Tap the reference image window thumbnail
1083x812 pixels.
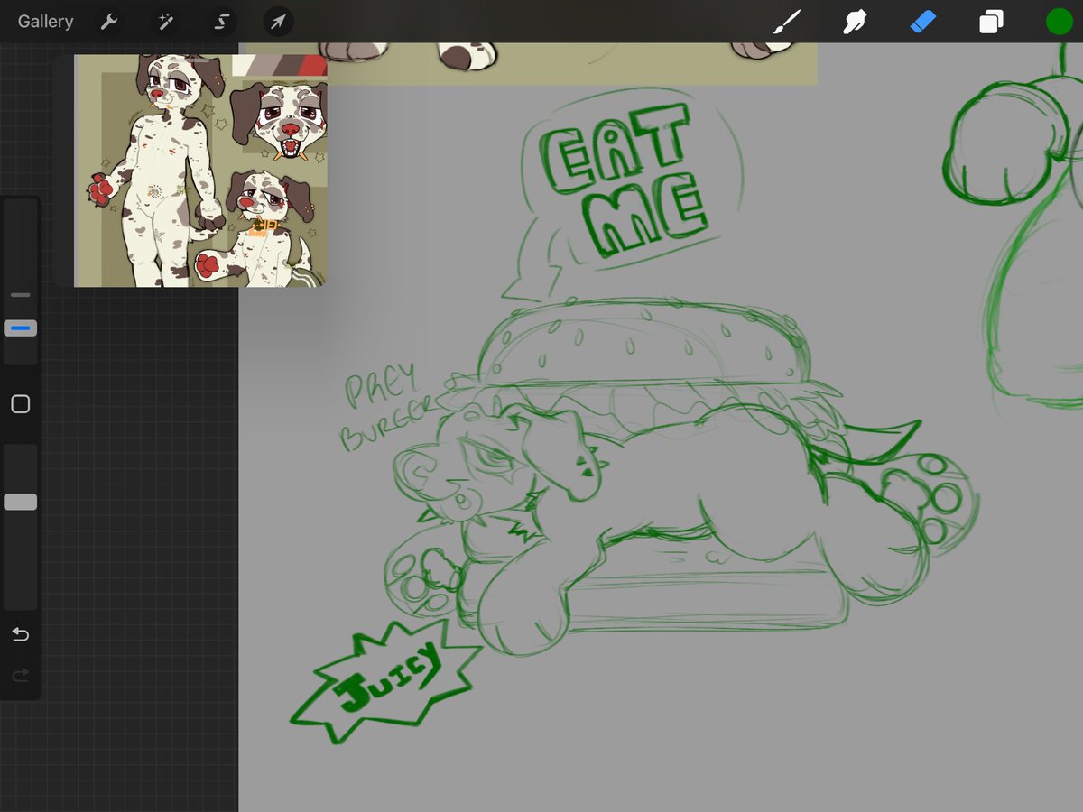(200, 171)
